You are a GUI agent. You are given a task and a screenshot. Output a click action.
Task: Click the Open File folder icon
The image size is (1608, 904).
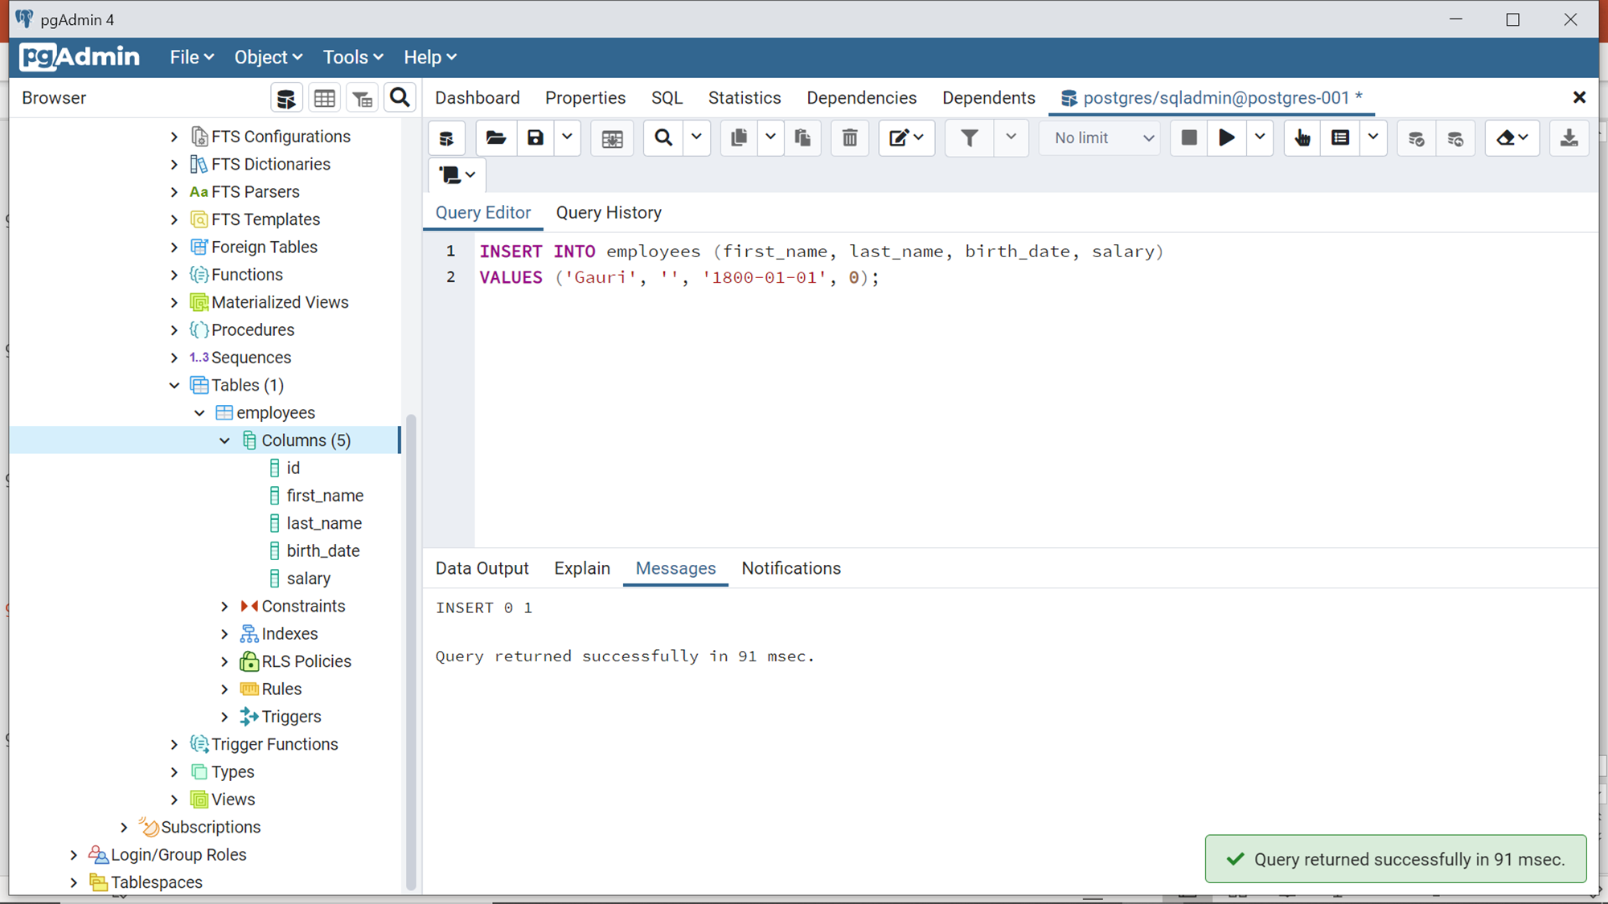pyautogui.click(x=495, y=138)
